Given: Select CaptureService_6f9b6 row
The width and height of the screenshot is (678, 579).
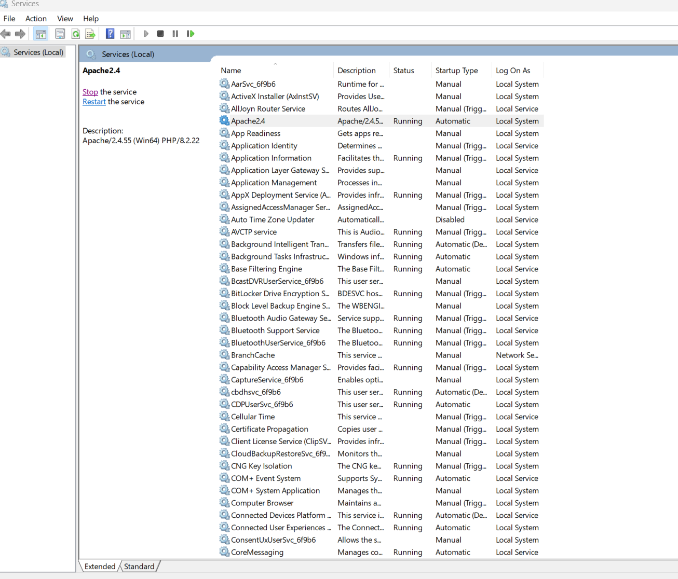Looking at the screenshot, I should (x=381, y=380).
